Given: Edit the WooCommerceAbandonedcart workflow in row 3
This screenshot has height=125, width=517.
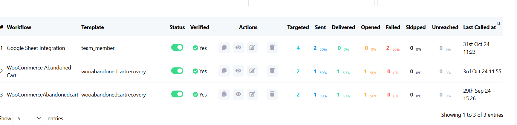Looking at the screenshot, I should tap(252, 94).
